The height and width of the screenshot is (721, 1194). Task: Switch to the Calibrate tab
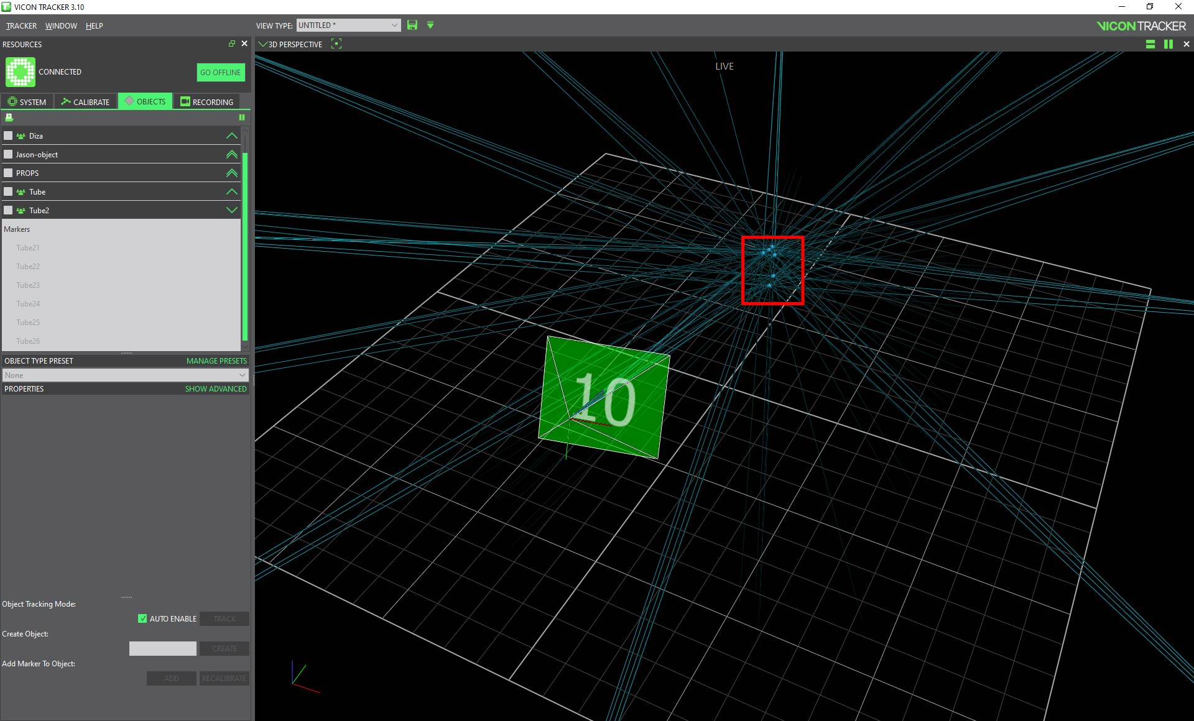tap(85, 102)
